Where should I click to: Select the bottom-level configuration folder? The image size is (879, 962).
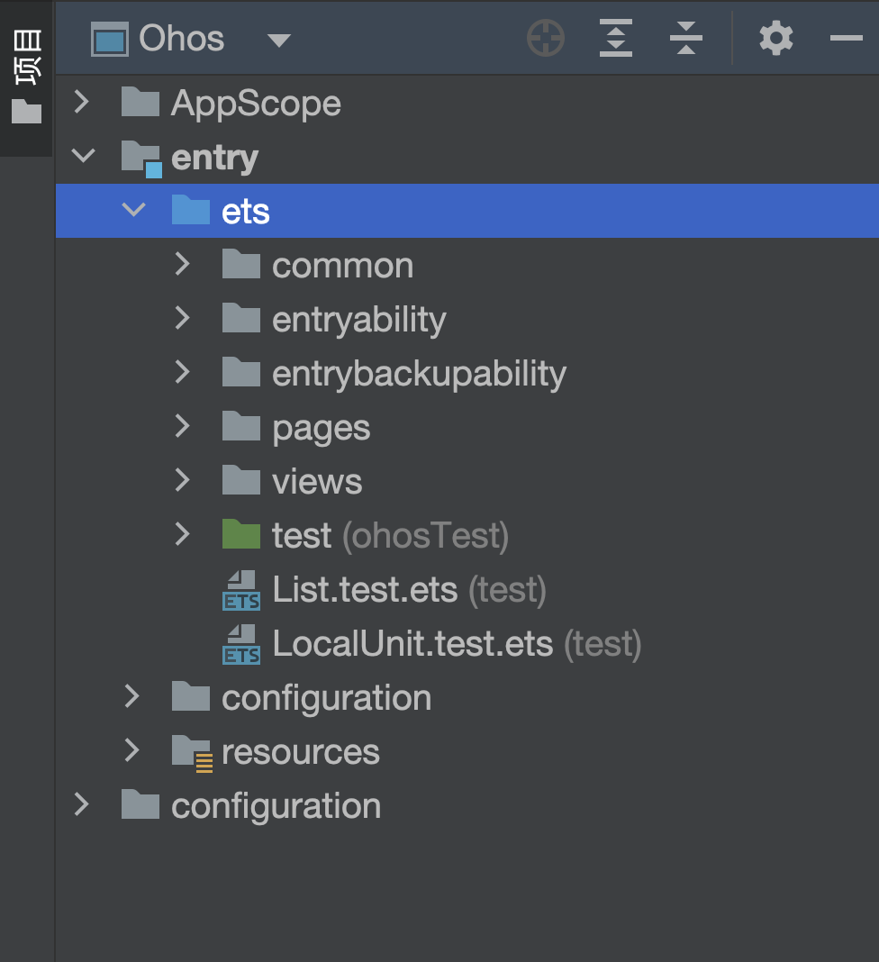276,806
